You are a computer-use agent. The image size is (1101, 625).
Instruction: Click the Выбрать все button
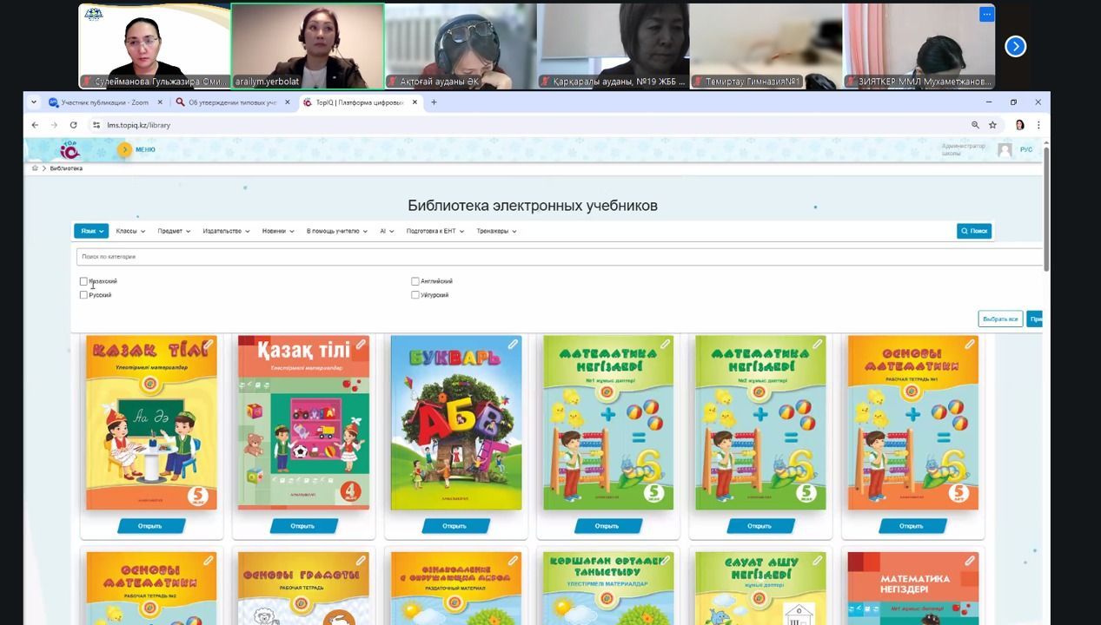point(999,319)
